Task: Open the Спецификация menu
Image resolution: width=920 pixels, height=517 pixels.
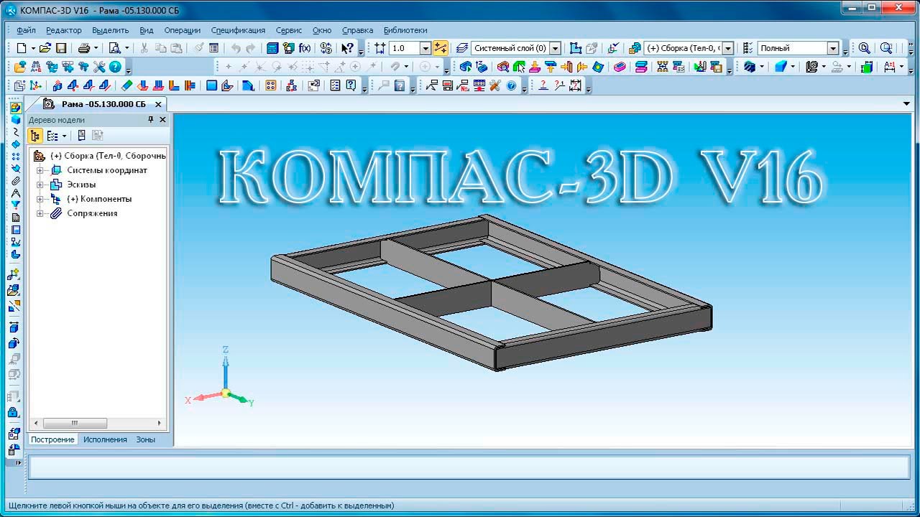Action: coord(238,30)
